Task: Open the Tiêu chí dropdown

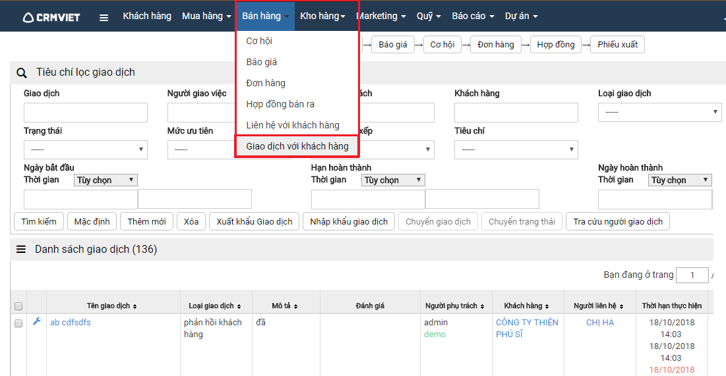Action: tap(516, 150)
